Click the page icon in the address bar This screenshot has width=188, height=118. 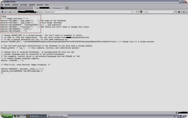[16, 12]
